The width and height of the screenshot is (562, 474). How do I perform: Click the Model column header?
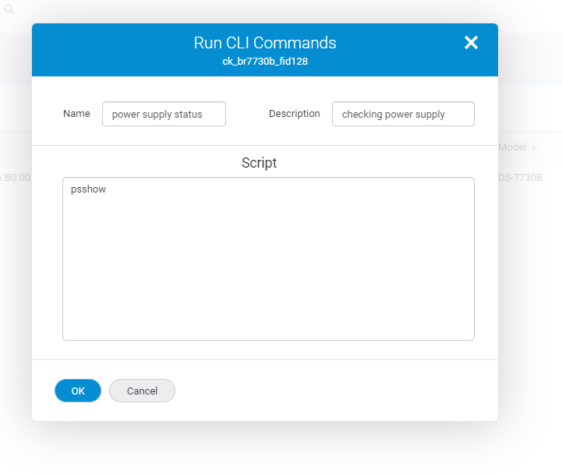tap(512, 147)
